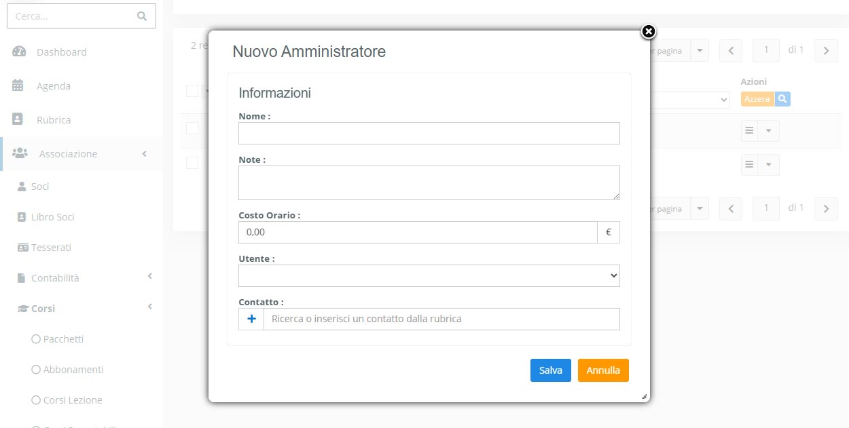This screenshot has width=849, height=428.
Task: Click the Rubrica address book icon
Action: [x=18, y=119]
